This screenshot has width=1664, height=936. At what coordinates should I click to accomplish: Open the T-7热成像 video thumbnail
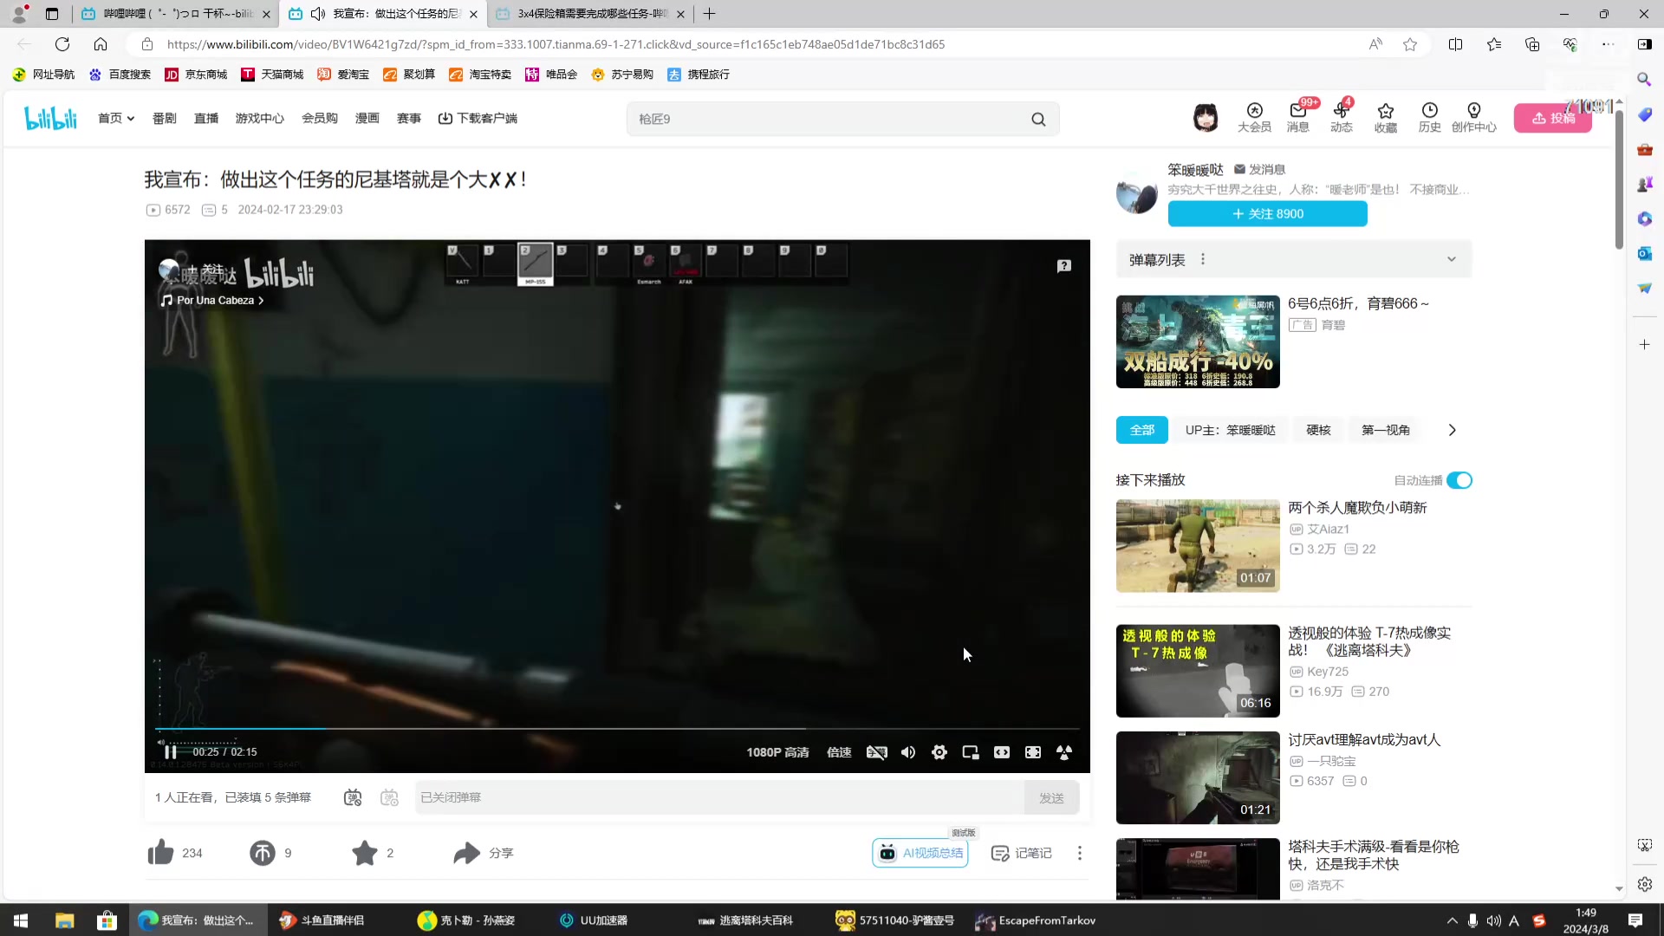[1198, 671]
